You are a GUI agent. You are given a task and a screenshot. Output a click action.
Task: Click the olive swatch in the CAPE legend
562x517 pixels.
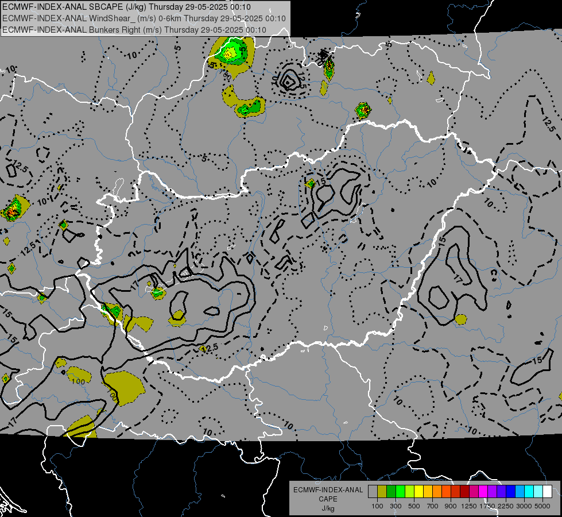point(382,491)
